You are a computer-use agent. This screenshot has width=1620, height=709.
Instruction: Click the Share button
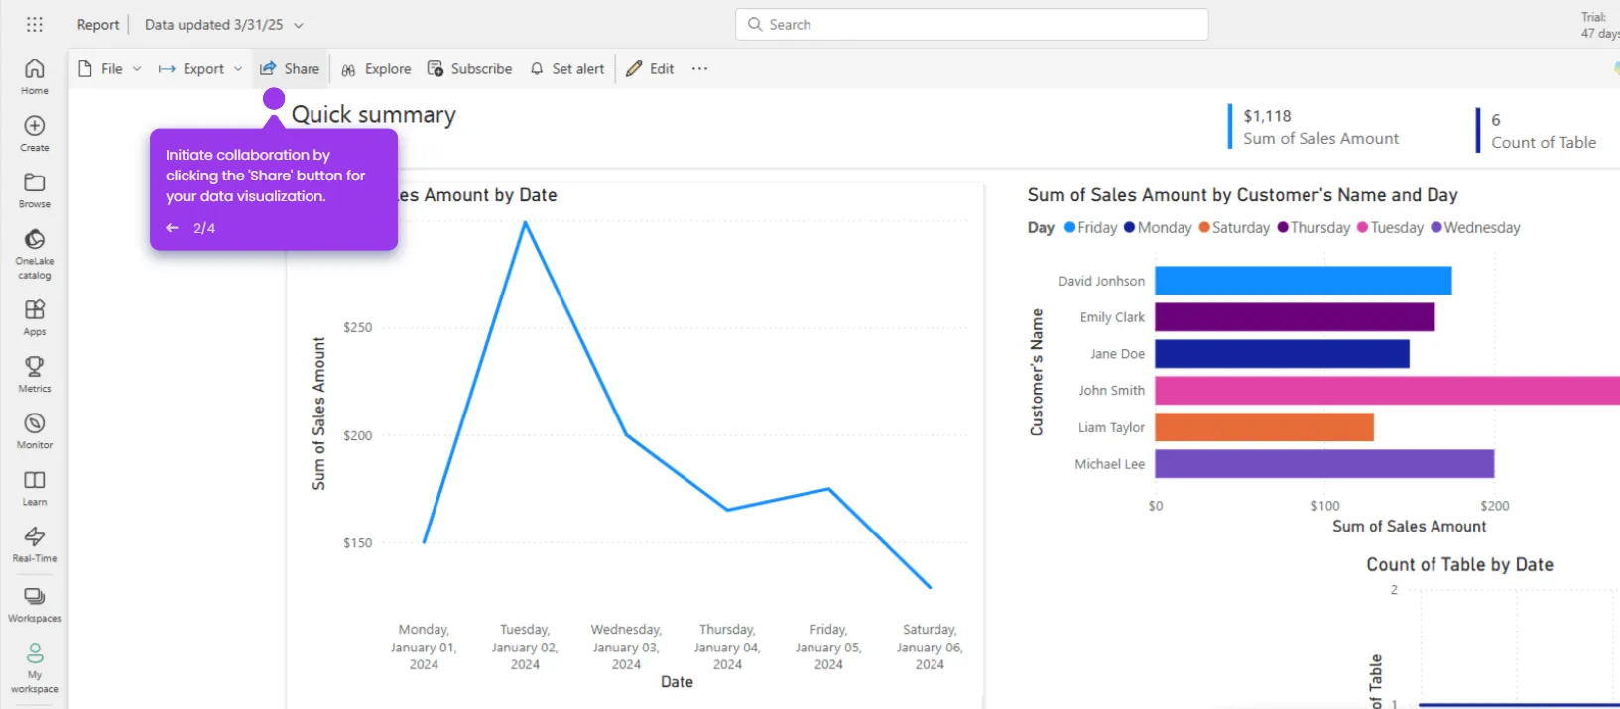tap(290, 69)
